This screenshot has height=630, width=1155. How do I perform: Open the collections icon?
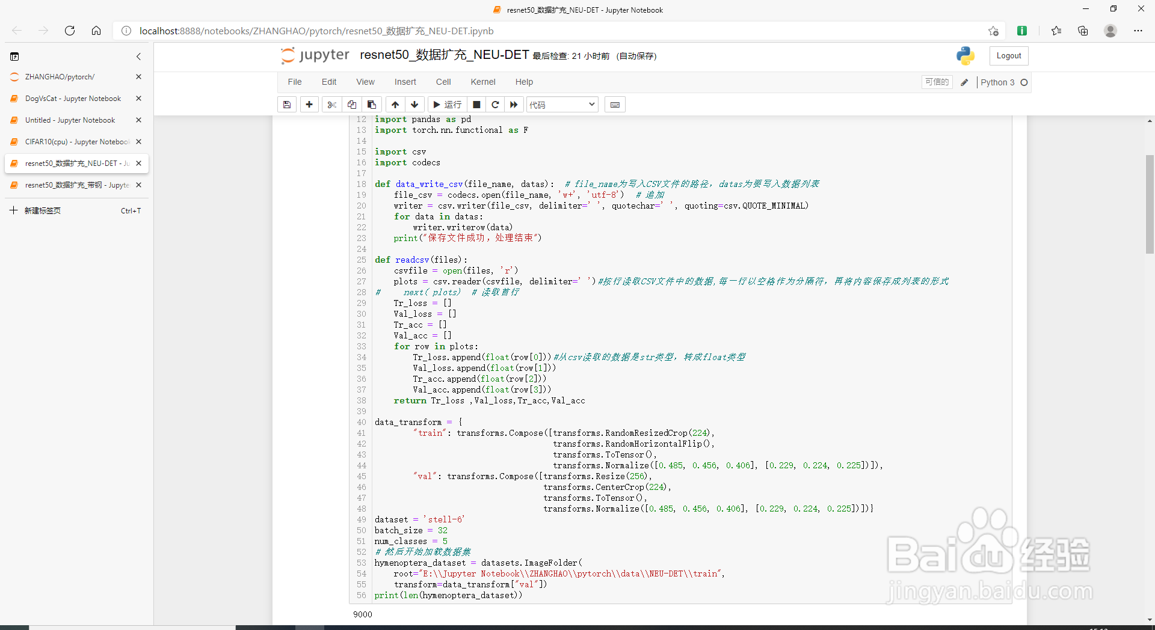point(1083,31)
